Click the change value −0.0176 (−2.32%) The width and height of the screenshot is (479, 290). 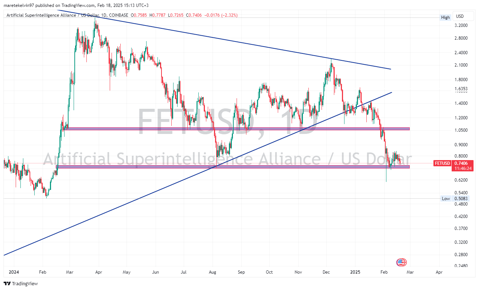tap(221, 15)
